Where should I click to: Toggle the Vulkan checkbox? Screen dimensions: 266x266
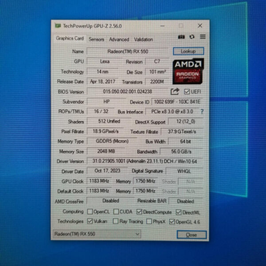[90, 221]
